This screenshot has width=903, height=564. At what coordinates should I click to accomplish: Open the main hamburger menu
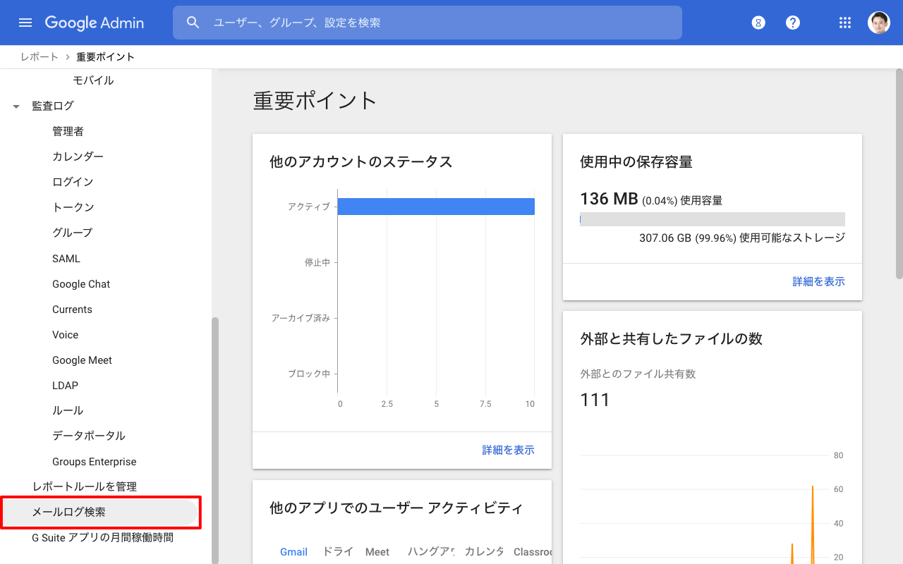tap(25, 23)
